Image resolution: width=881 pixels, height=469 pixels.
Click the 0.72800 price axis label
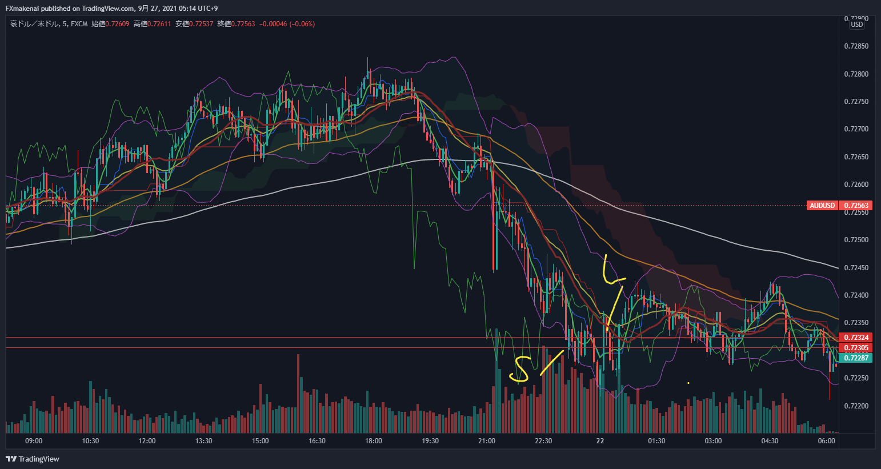856,74
